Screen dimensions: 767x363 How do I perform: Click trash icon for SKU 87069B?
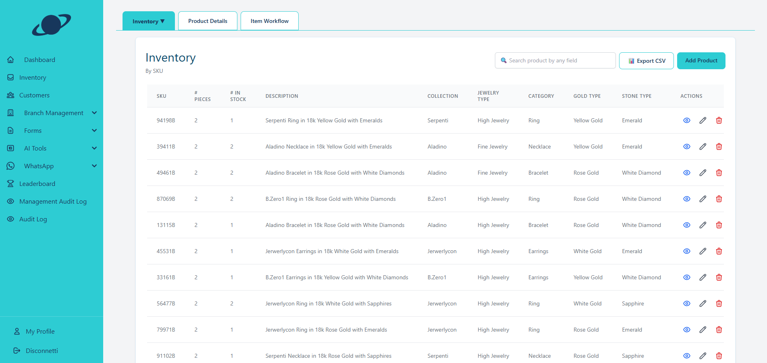tap(719, 199)
